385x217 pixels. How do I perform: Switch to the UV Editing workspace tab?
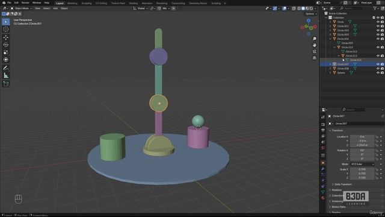(x=101, y=4)
